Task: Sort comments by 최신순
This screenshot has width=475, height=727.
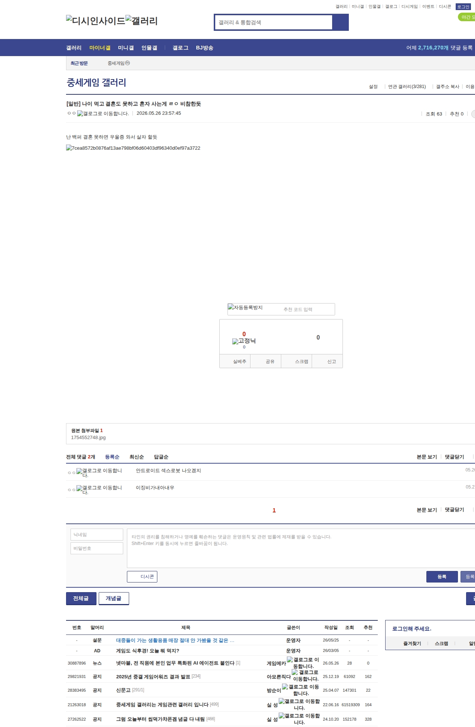Action: (x=137, y=457)
